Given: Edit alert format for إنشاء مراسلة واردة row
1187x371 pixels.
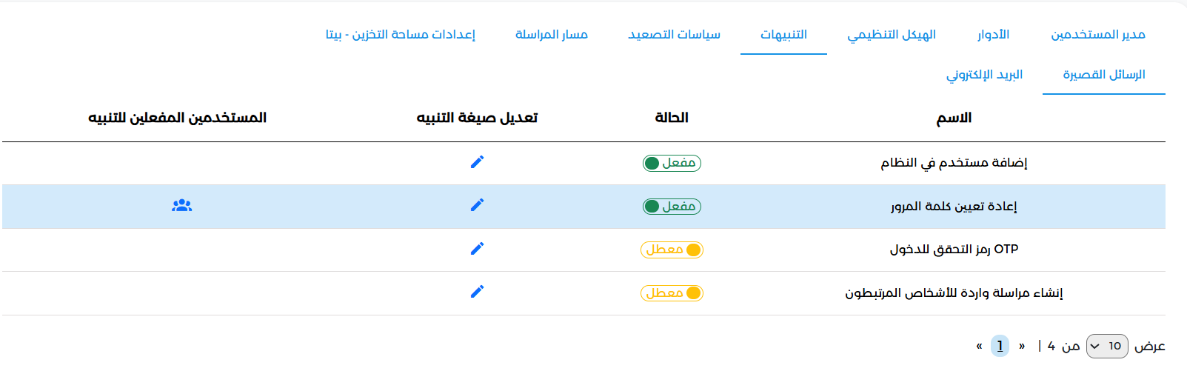Looking at the screenshot, I should pyautogui.click(x=477, y=291).
